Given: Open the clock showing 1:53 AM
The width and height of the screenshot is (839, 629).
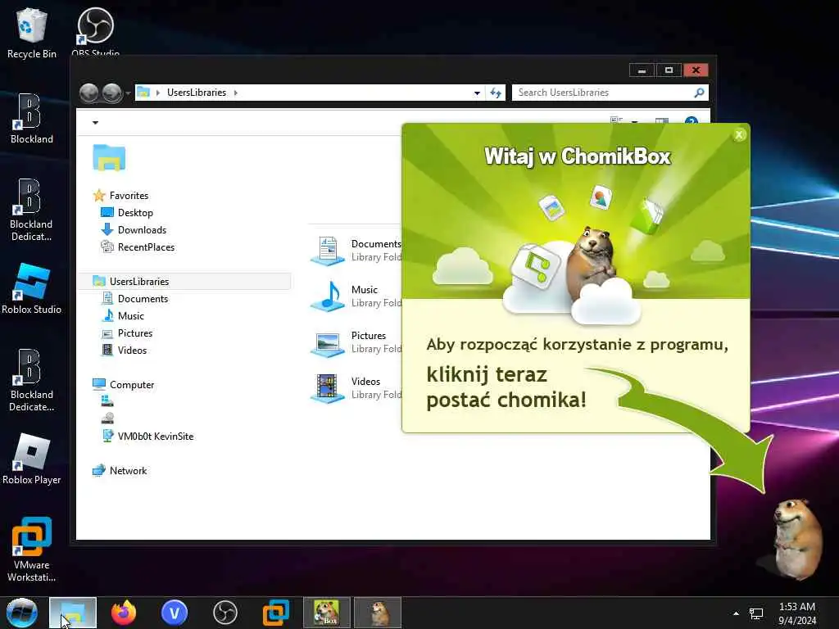Looking at the screenshot, I should [797, 613].
